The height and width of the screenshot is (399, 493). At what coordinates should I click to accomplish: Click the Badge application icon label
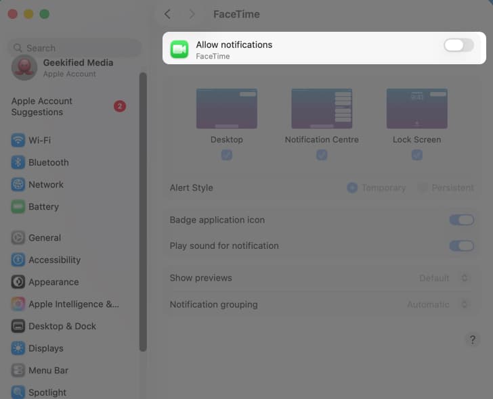pyautogui.click(x=217, y=220)
